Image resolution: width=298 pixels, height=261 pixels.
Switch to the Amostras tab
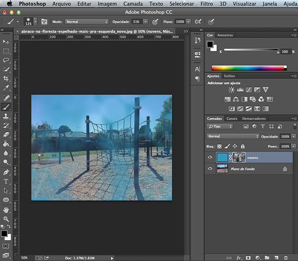pyautogui.click(x=225, y=35)
